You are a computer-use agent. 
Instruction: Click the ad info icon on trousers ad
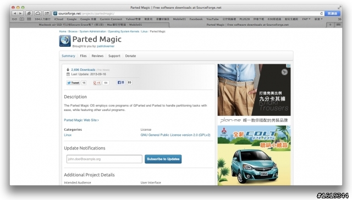[289, 65]
